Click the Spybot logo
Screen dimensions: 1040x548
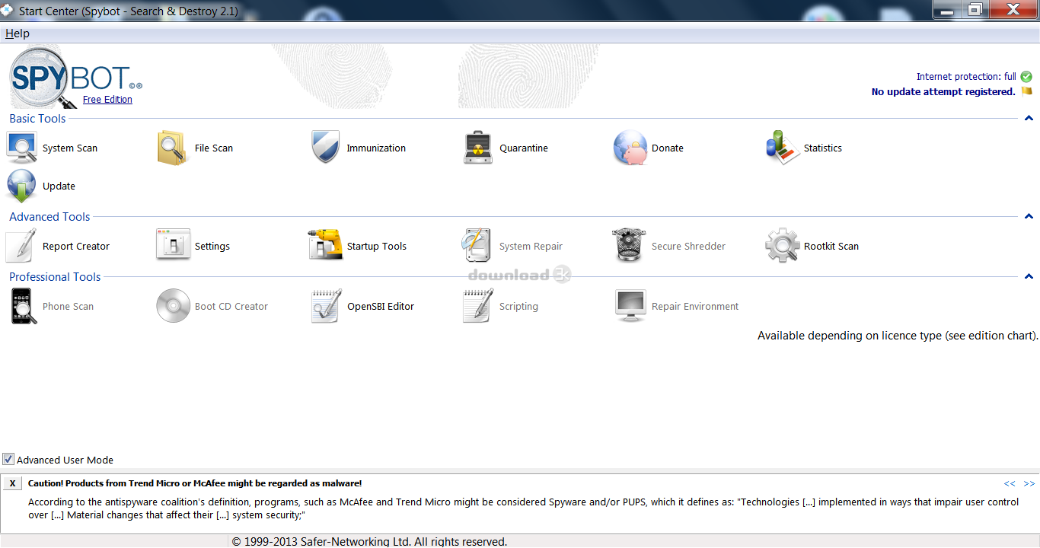(75, 77)
